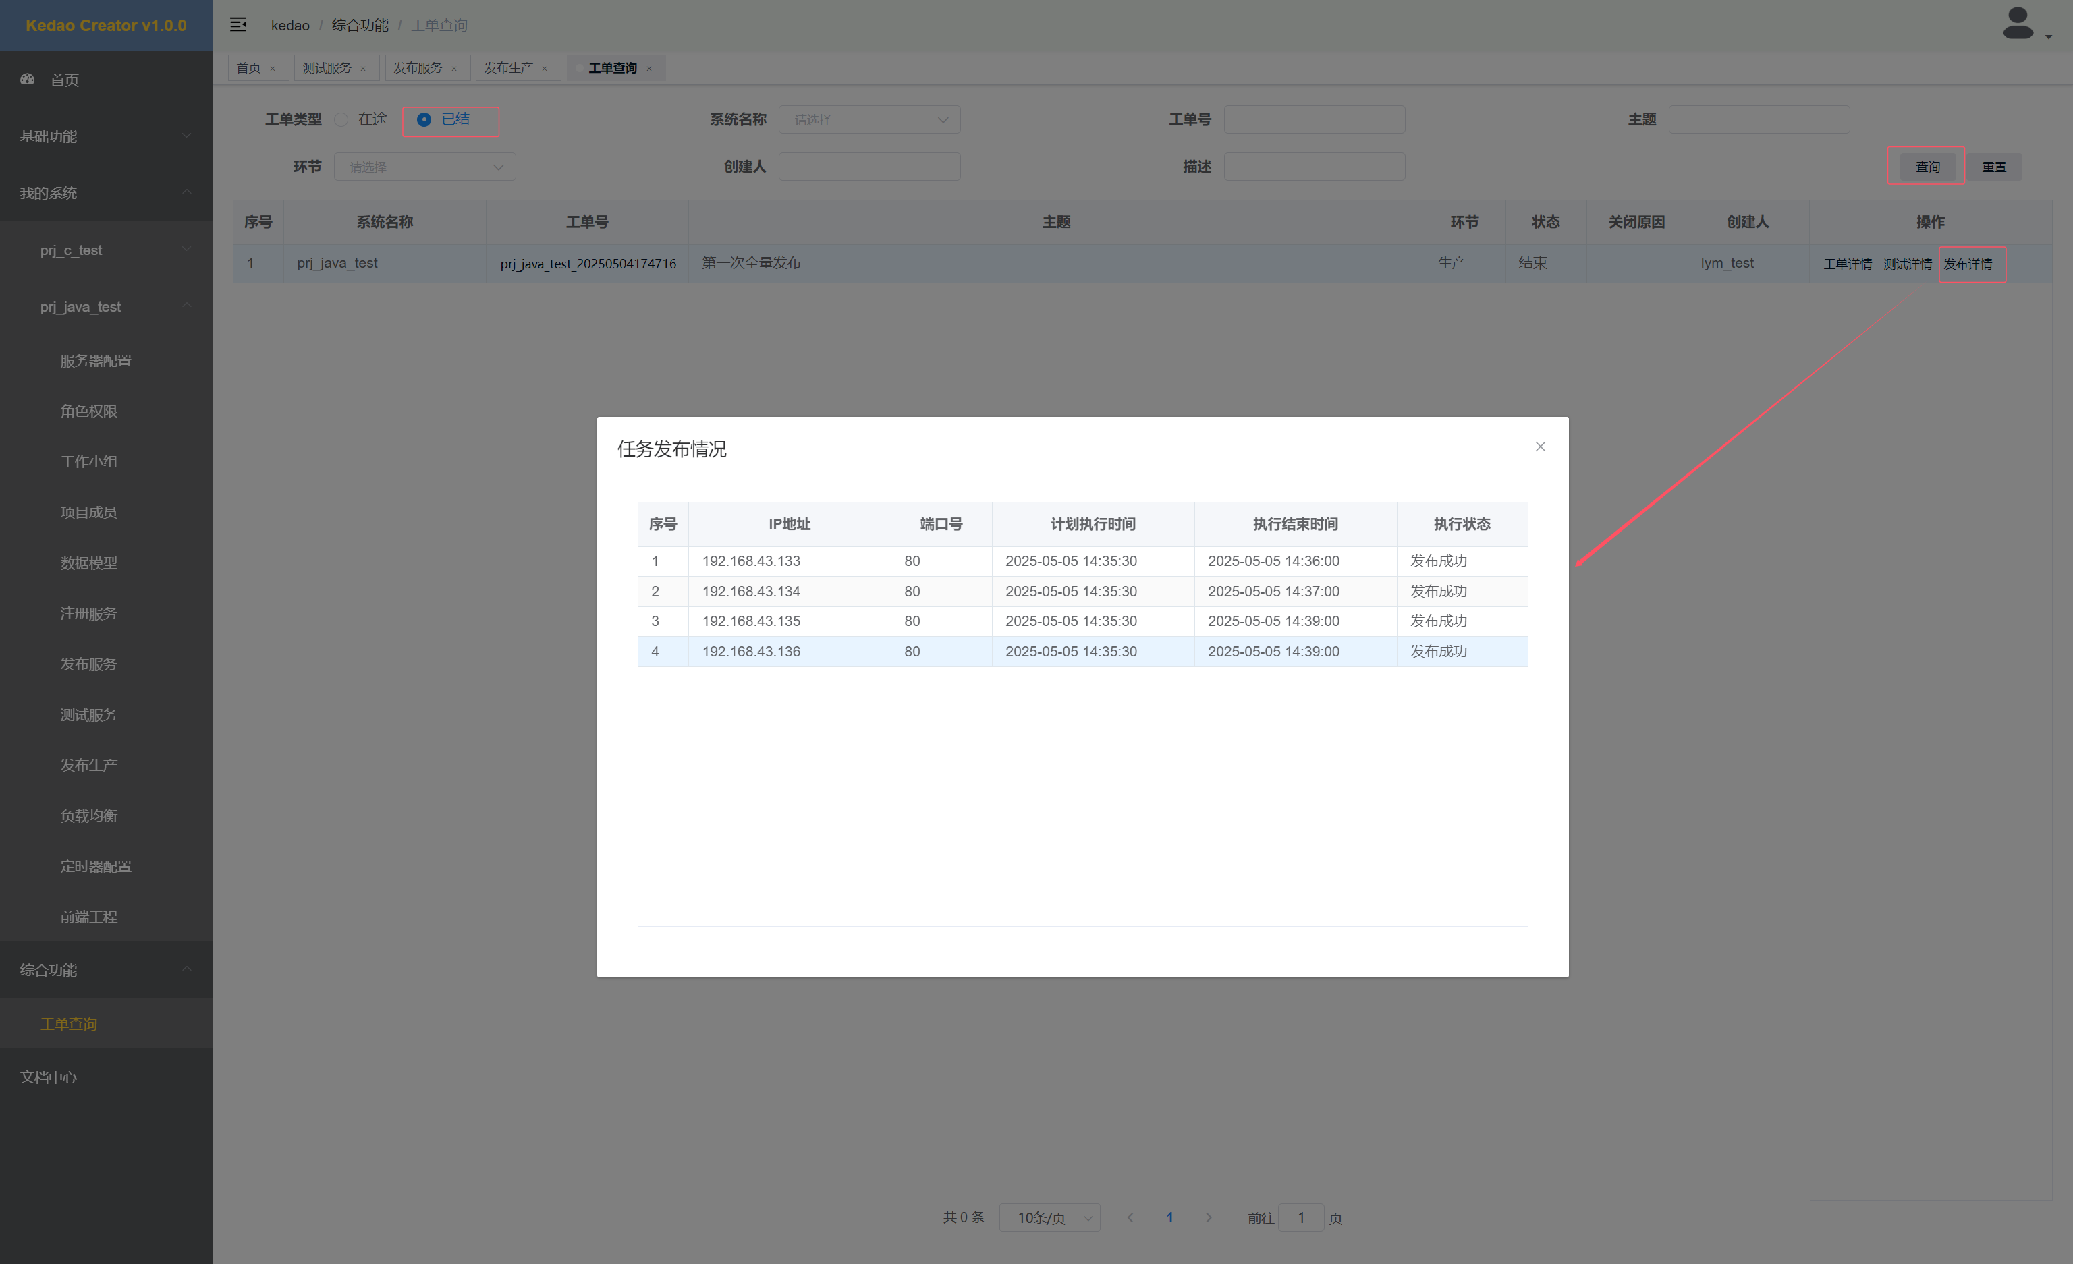
Task: Close the 任务发布情况 dialog
Action: tap(1540, 447)
